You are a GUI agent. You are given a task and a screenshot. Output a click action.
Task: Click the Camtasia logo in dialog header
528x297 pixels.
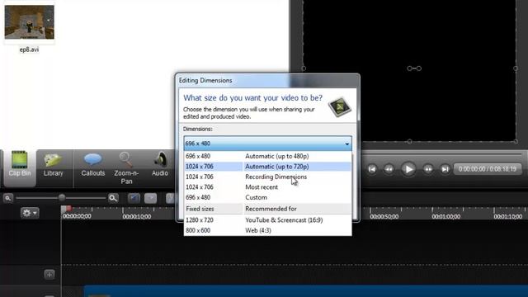point(340,107)
